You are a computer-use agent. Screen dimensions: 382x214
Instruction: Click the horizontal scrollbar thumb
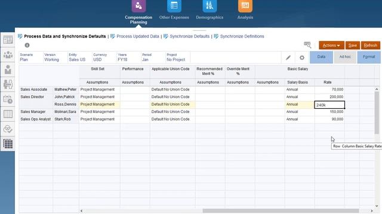click(x=281, y=211)
